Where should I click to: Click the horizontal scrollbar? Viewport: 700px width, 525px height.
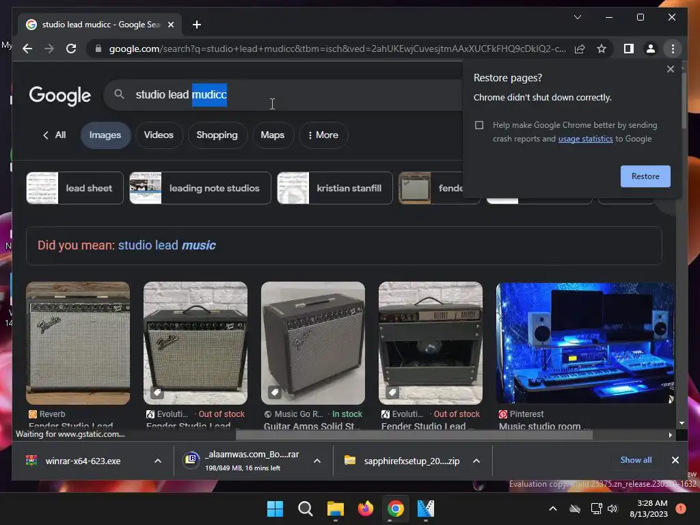[414, 435]
